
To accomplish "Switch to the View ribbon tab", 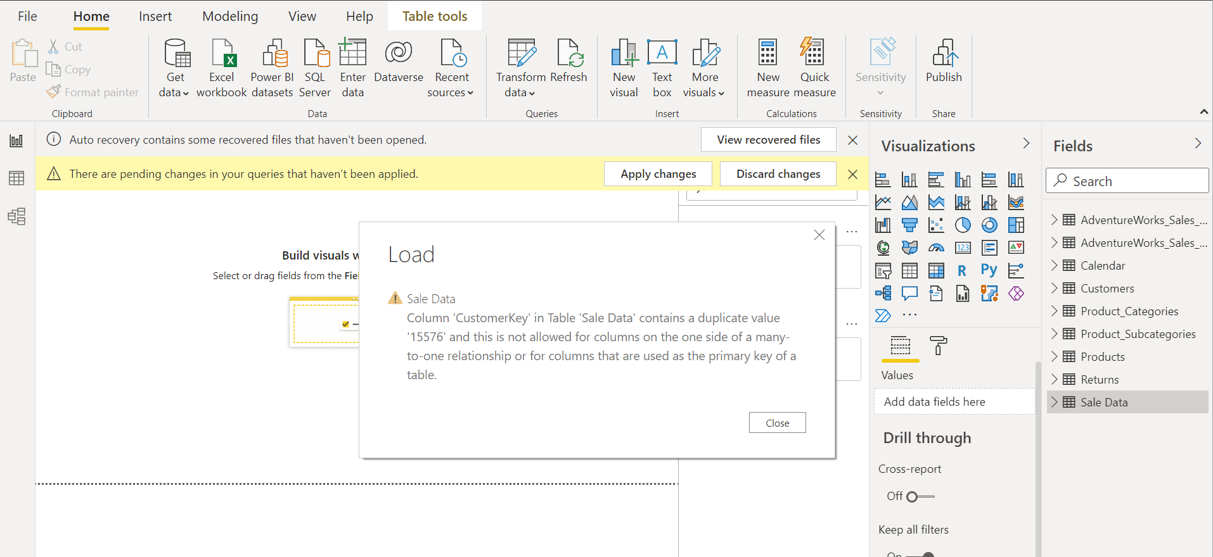I will coord(302,16).
